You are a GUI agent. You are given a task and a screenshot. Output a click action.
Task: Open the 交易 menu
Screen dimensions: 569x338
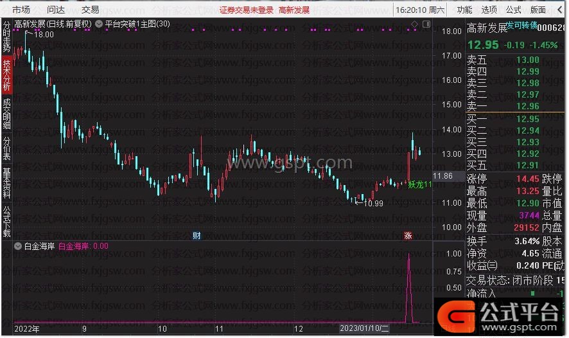coord(91,10)
